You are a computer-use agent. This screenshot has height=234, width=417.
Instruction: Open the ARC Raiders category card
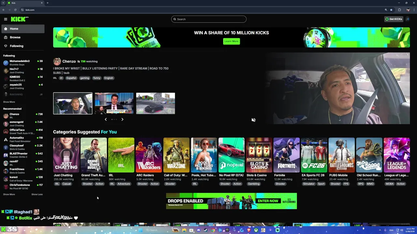click(149, 155)
